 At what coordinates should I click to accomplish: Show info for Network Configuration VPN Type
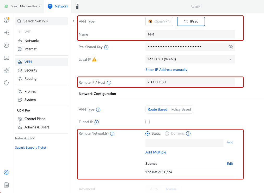98,110
